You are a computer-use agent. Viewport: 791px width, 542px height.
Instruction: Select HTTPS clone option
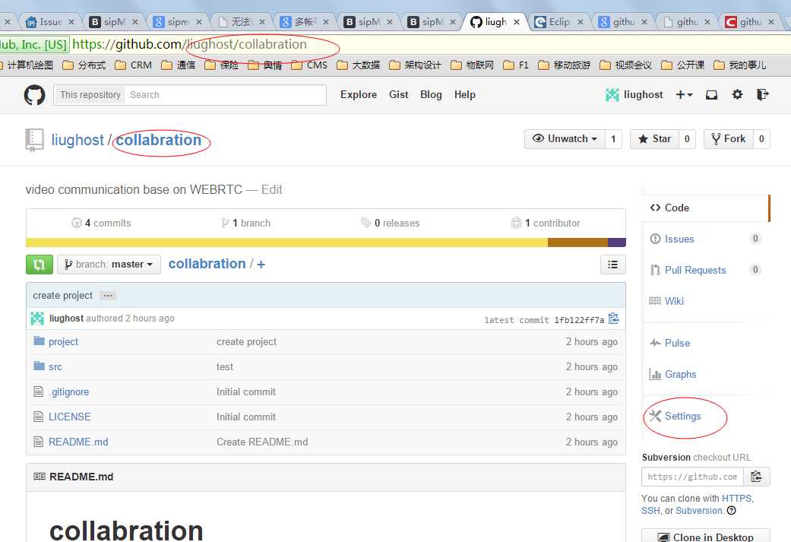736,499
